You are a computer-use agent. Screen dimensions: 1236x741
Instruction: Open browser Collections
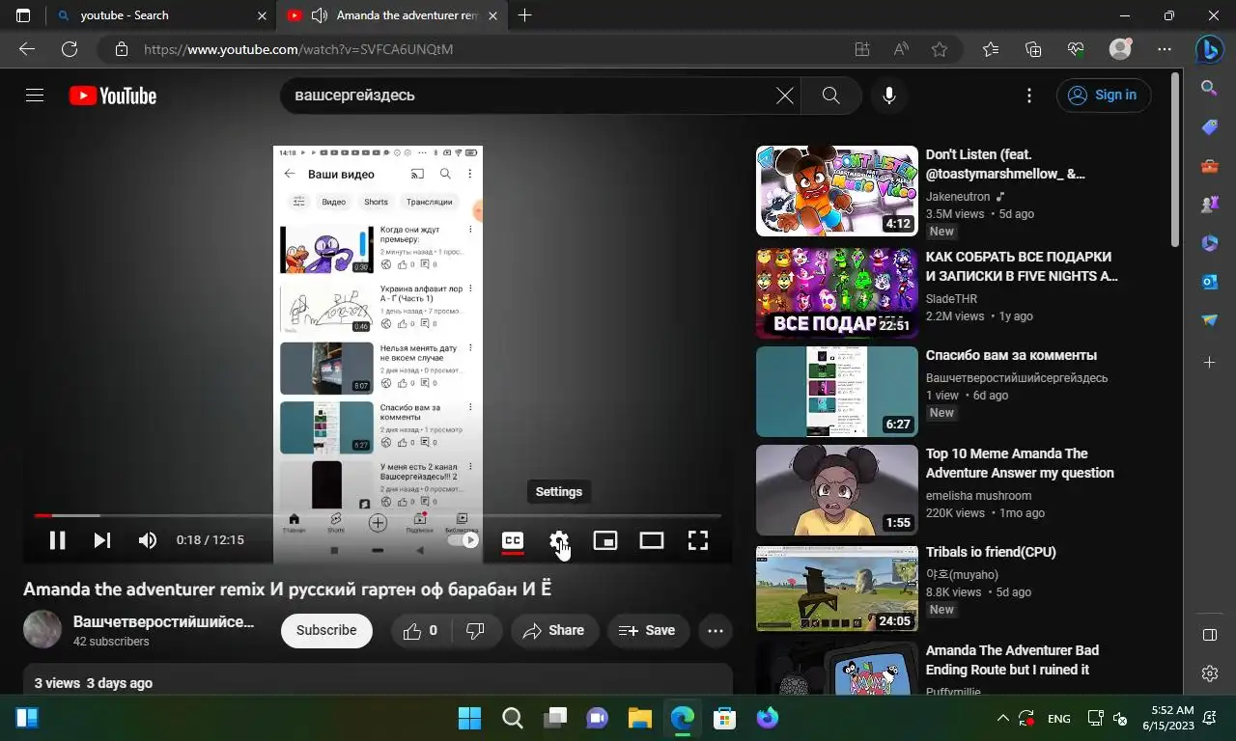point(1033,49)
